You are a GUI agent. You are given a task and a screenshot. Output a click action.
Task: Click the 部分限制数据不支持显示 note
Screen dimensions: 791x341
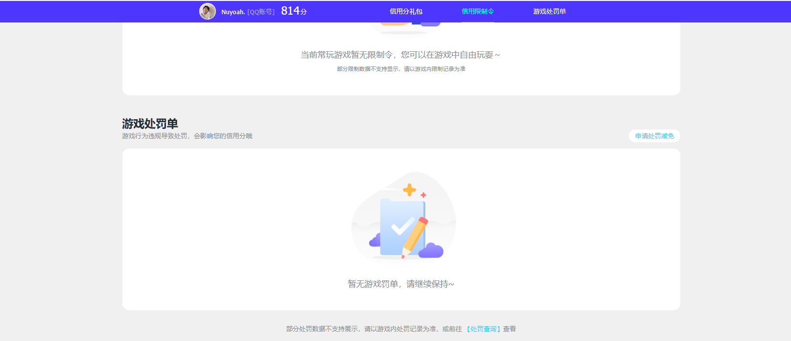pyautogui.click(x=401, y=69)
